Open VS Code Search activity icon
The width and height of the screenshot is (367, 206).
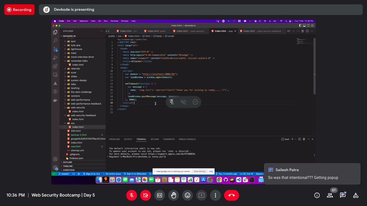coord(55,40)
